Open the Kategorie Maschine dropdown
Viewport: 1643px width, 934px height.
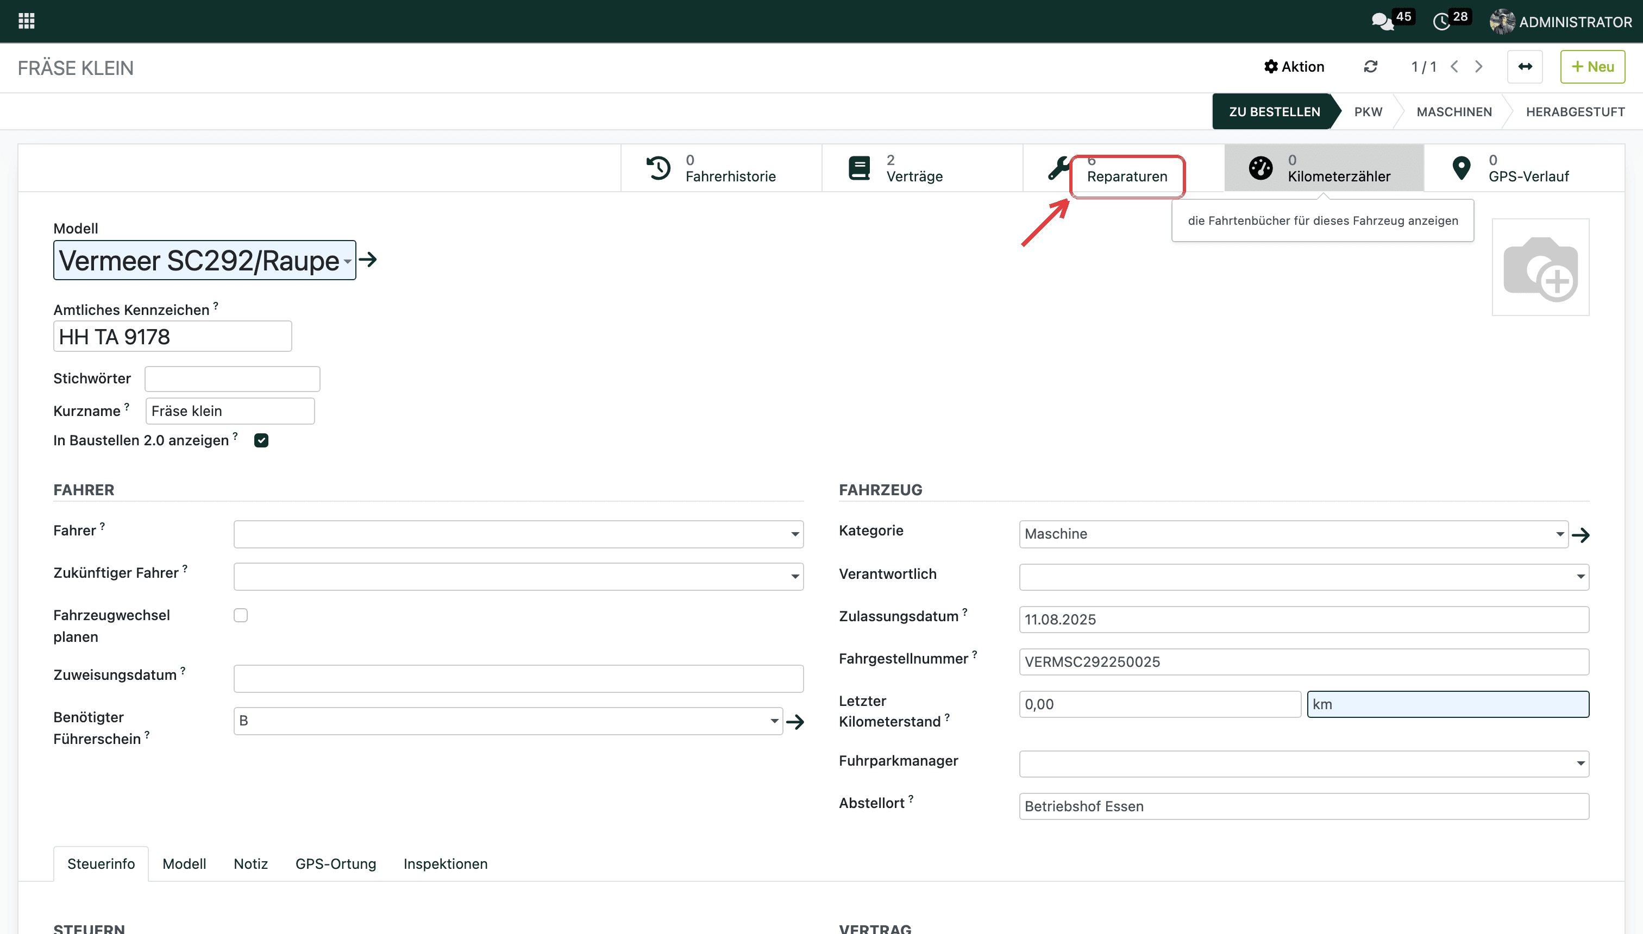pos(1293,534)
